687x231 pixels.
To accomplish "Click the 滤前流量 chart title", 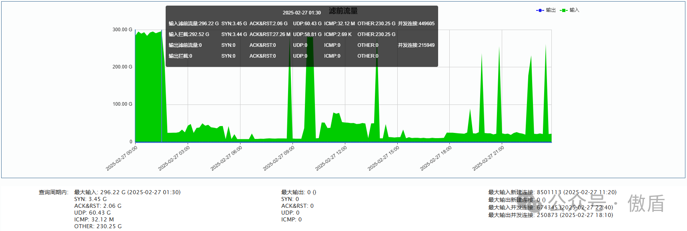I will [x=343, y=11].
